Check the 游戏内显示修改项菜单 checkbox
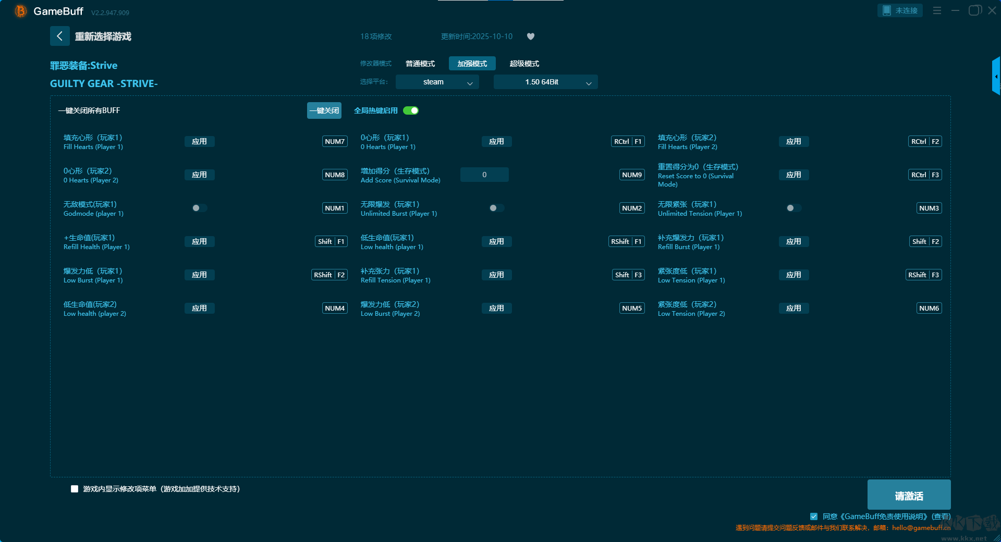1001x542 pixels. click(x=75, y=489)
